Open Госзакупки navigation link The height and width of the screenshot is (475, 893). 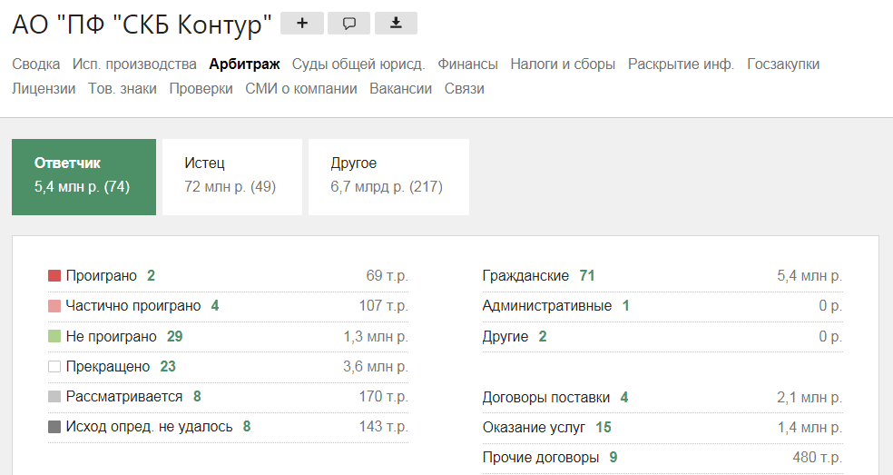[x=783, y=64]
